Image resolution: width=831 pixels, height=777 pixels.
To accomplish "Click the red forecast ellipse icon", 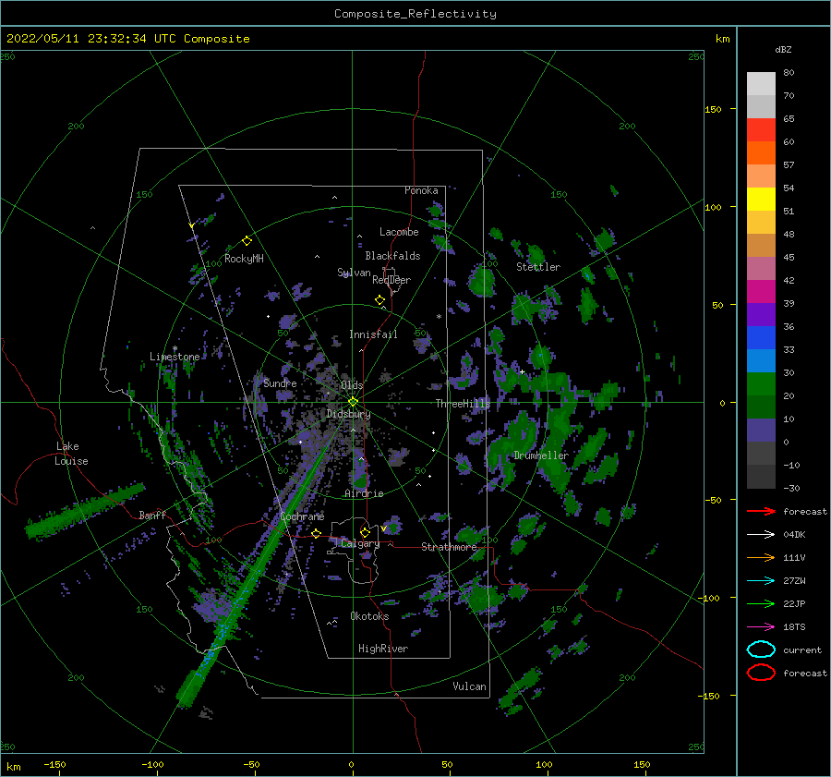I will [x=761, y=673].
